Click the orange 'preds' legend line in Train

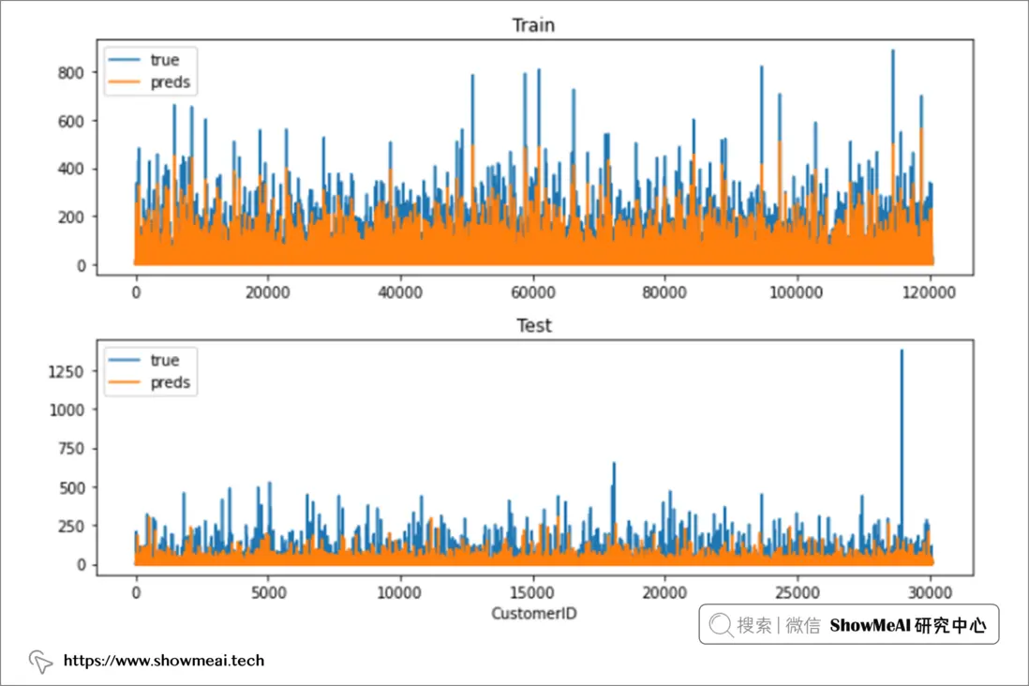[x=124, y=82]
